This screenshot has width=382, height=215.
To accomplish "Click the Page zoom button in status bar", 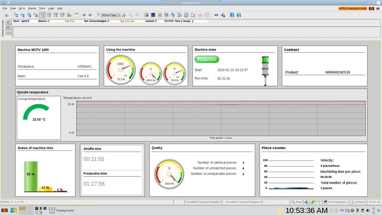I will (x=297, y=202).
